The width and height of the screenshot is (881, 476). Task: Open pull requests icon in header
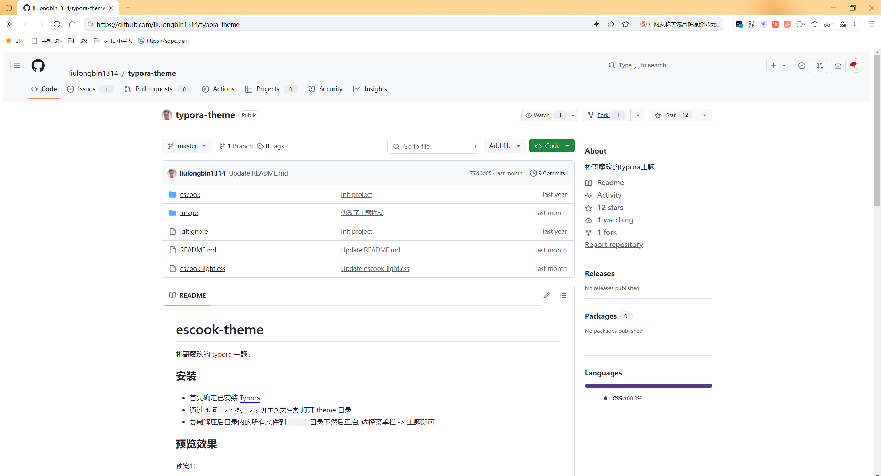click(x=820, y=66)
